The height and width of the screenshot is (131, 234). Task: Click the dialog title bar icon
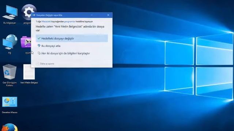[x=34, y=15]
